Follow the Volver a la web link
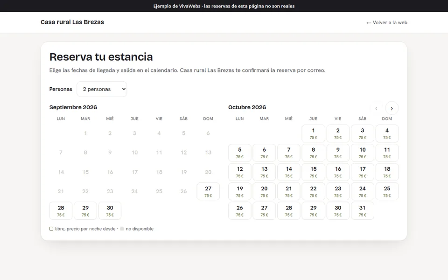The height and width of the screenshot is (280, 448). [386, 22]
